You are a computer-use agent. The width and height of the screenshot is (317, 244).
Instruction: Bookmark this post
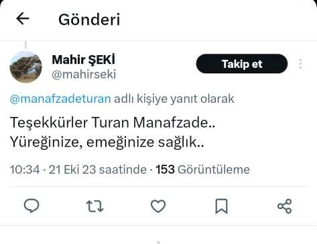[x=221, y=206]
